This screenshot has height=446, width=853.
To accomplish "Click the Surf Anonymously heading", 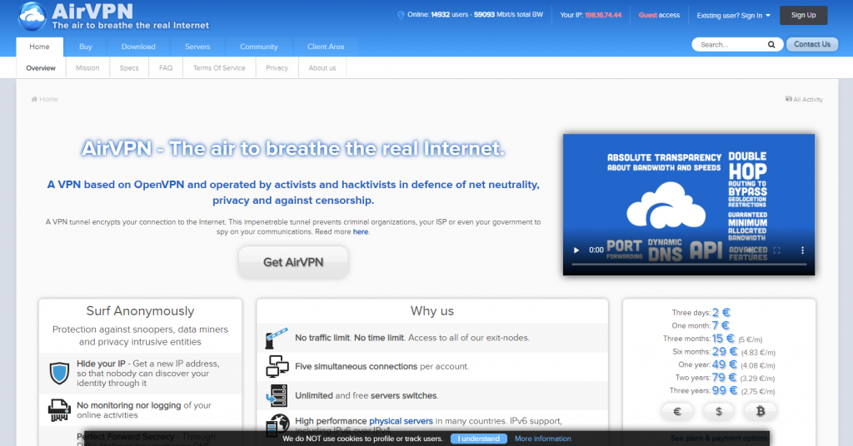I will coord(140,310).
